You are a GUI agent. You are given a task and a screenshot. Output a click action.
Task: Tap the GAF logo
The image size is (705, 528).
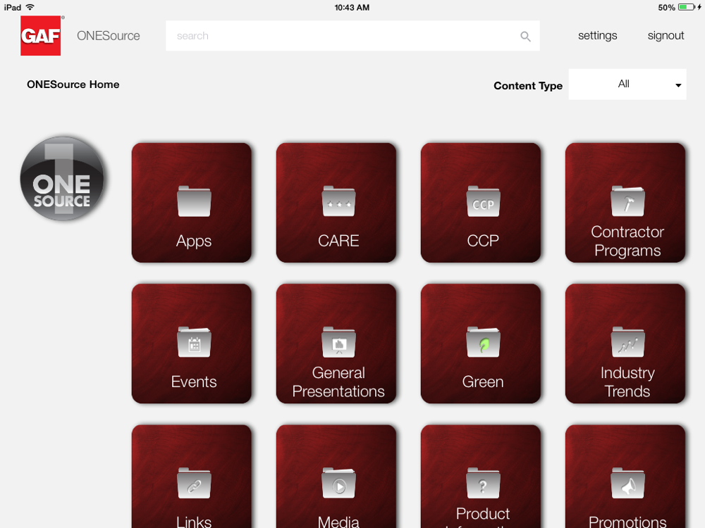(x=40, y=36)
